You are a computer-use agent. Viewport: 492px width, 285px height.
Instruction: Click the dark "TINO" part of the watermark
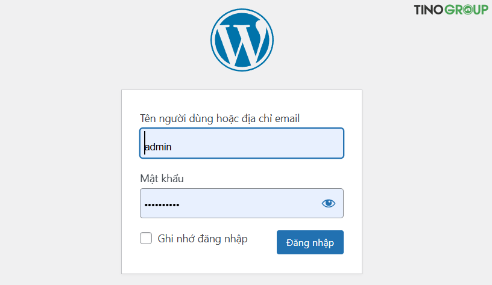[x=426, y=10]
